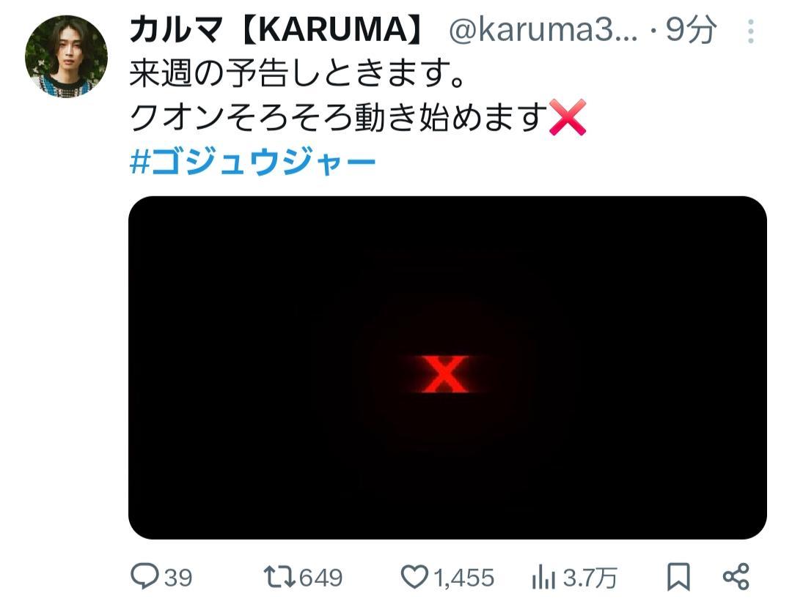This screenshot has height=607, width=792.
Task: Click the glowing red X in the video
Action: (x=444, y=374)
